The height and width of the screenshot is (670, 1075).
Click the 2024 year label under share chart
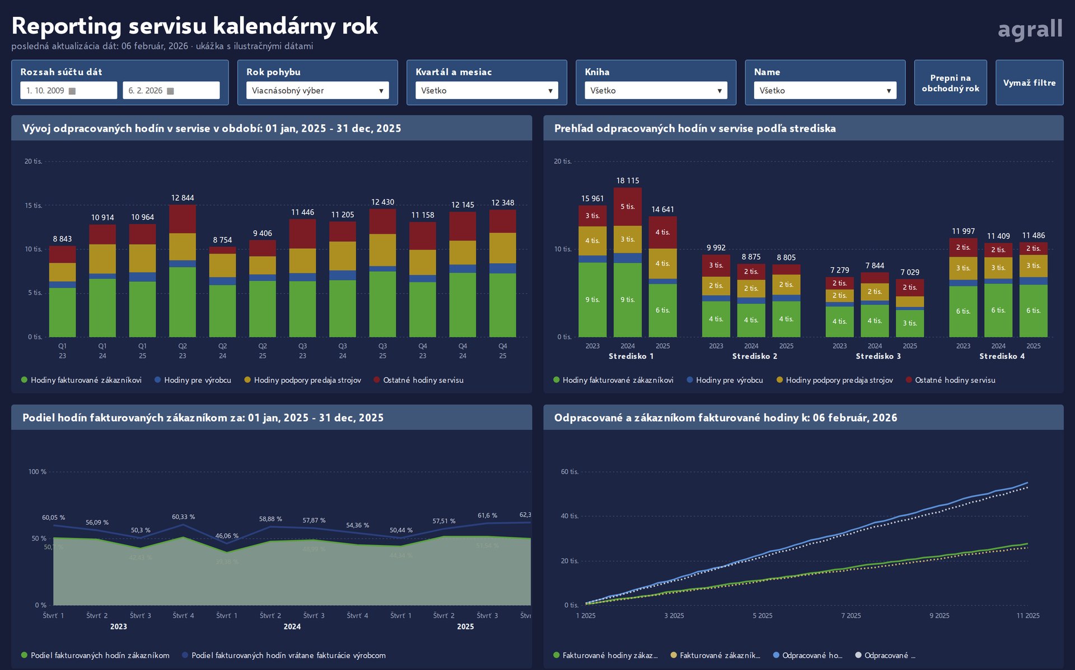292,627
